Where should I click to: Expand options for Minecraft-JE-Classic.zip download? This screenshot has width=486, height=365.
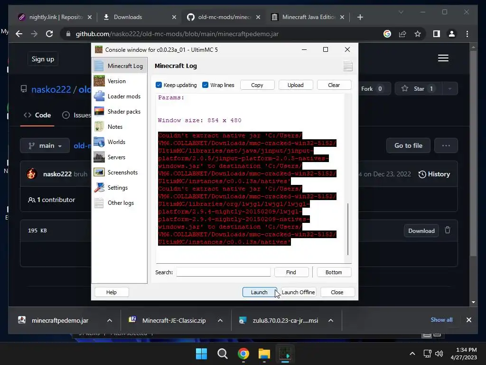coord(220,320)
